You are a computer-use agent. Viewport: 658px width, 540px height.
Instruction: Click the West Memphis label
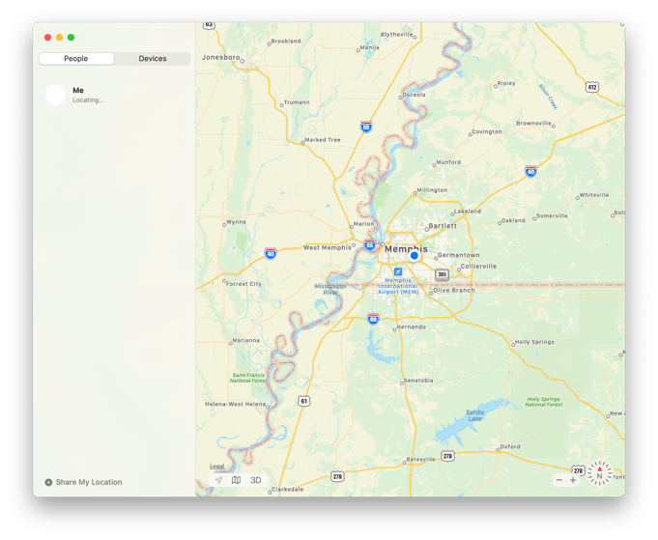[x=328, y=247]
